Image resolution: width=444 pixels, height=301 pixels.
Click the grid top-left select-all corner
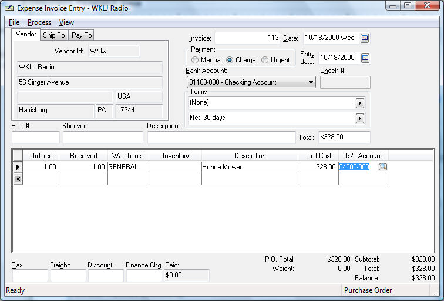(18, 156)
